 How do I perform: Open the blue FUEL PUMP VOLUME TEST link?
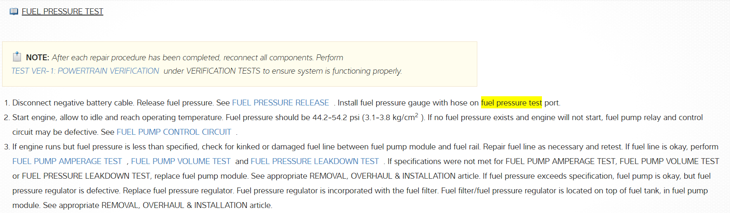[181, 162]
